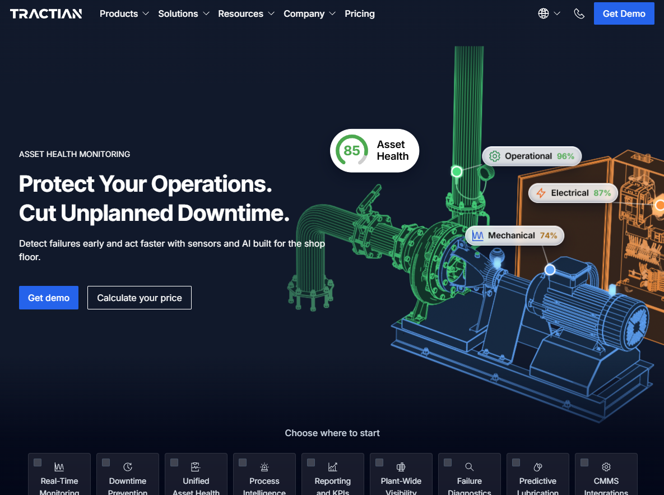This screenshot has width=664, height=495.
Task: Check the Reporting and KPIs checkbox
Action: tap(311, 462)
